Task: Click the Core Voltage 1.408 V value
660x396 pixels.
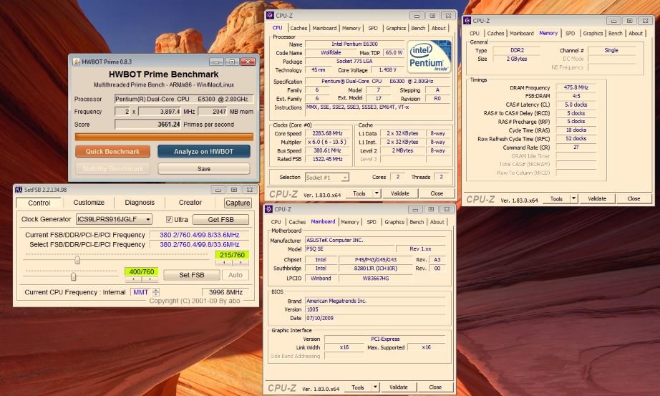Action: (x=387, y=70)
